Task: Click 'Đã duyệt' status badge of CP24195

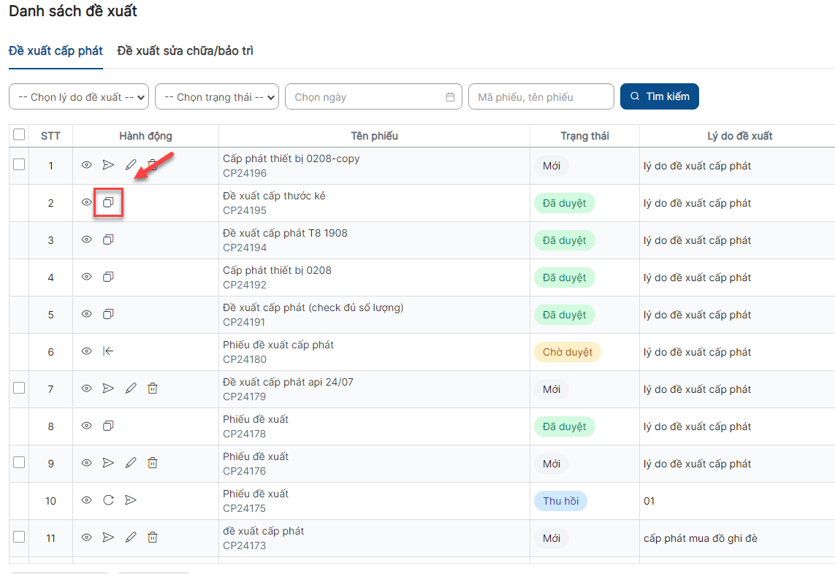Action: pyautogui.click(x=564, y=204)
